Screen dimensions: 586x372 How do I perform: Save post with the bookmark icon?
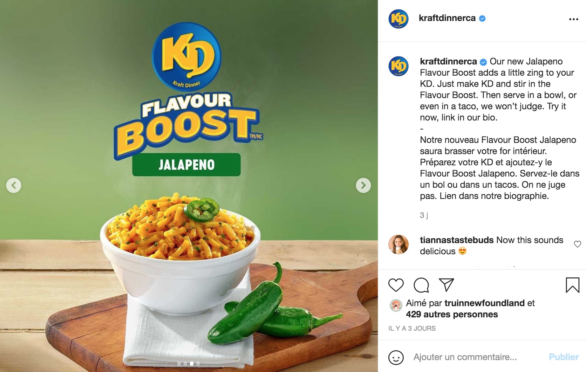coord(572,285)
